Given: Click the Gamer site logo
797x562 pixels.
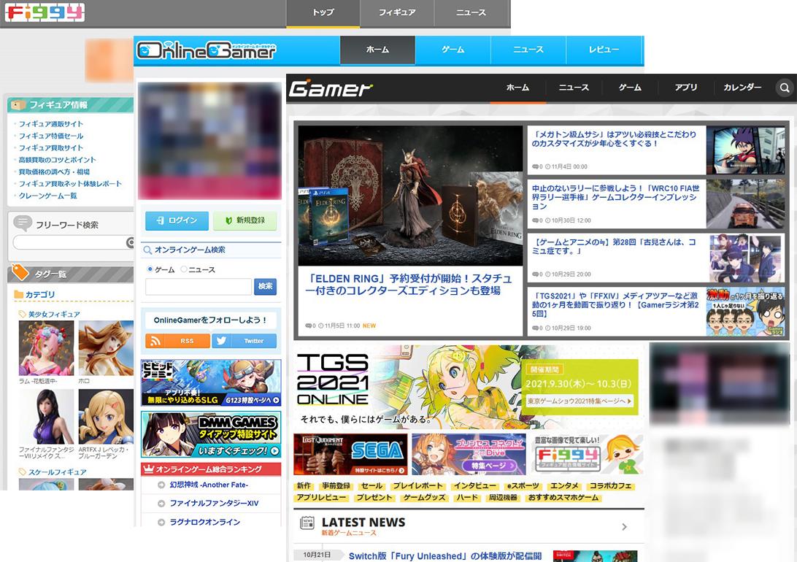Looking at the screenshot, I should (x=331, y=88).
